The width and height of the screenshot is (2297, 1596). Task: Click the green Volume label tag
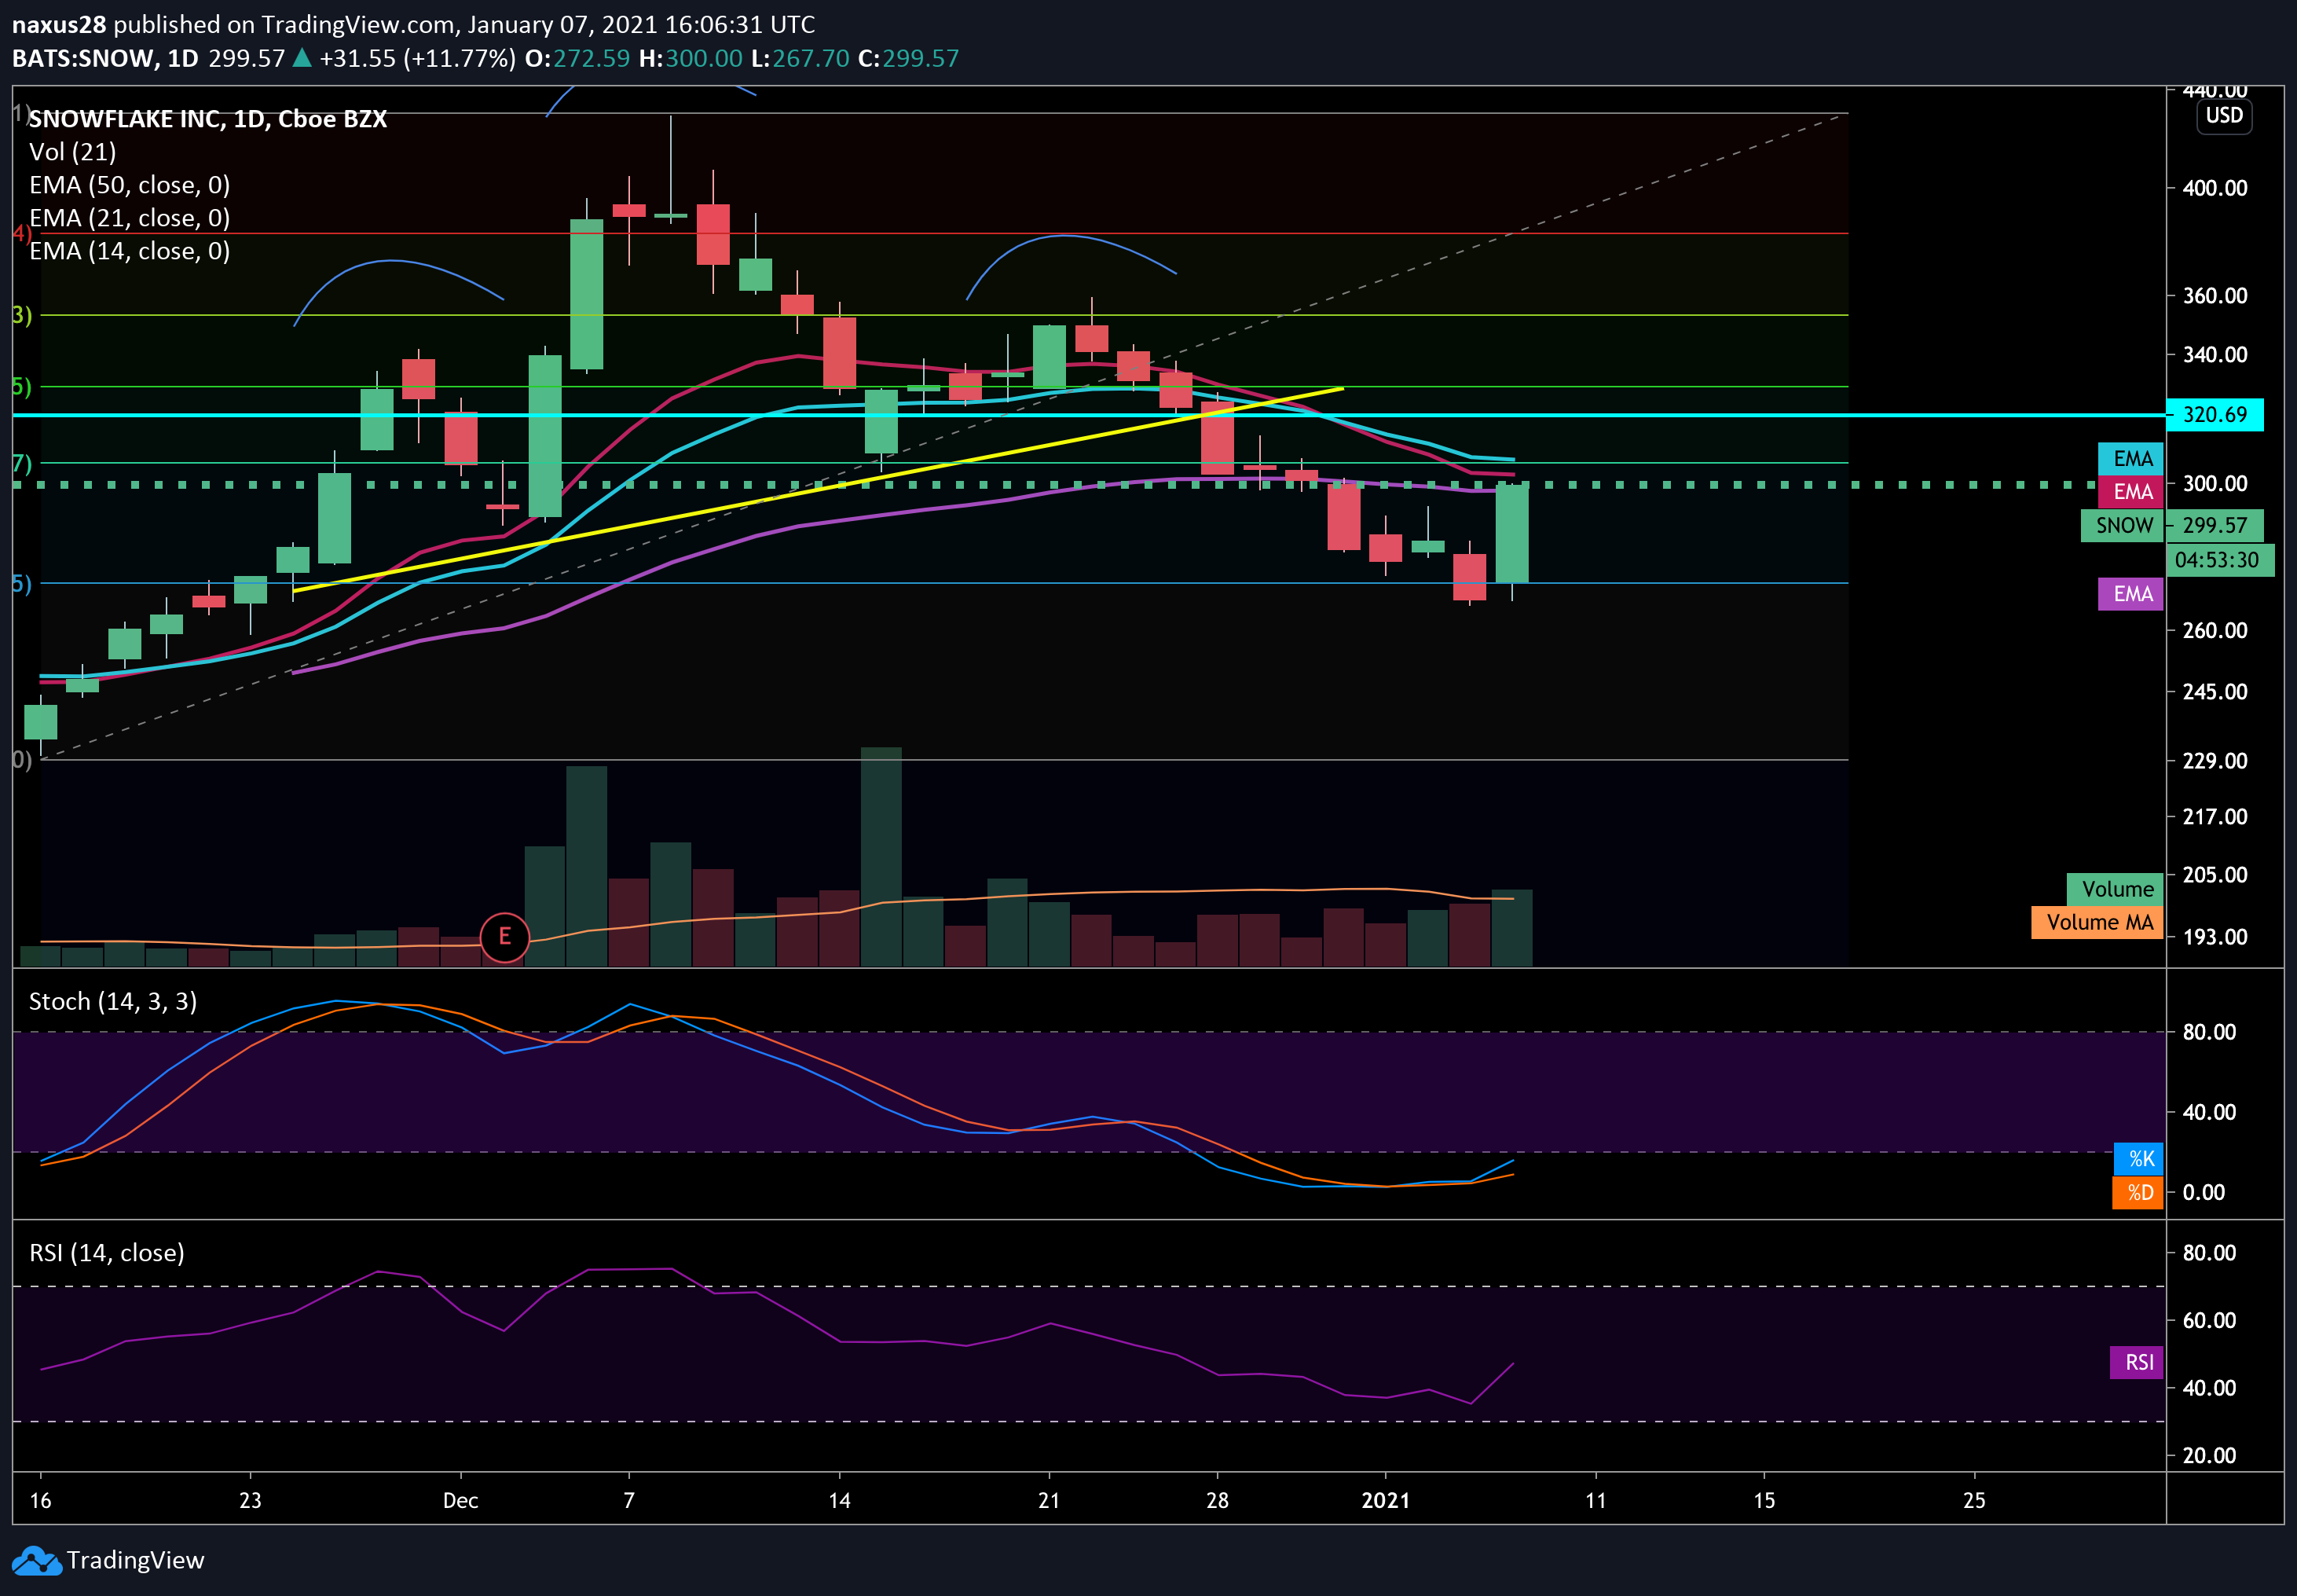pyautogui.click(x=2116, y=889)
